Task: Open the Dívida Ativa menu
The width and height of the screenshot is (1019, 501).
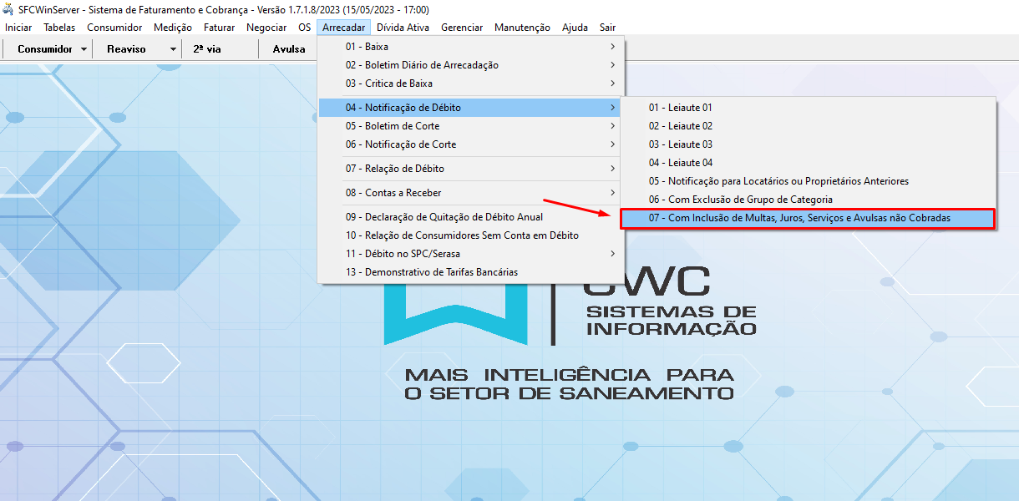Action: pyautogui.click(x=403, y=28)
